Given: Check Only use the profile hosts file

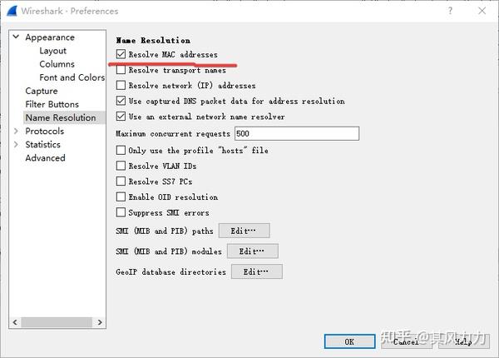Looking at the screenshot, I should coord(121,150).
